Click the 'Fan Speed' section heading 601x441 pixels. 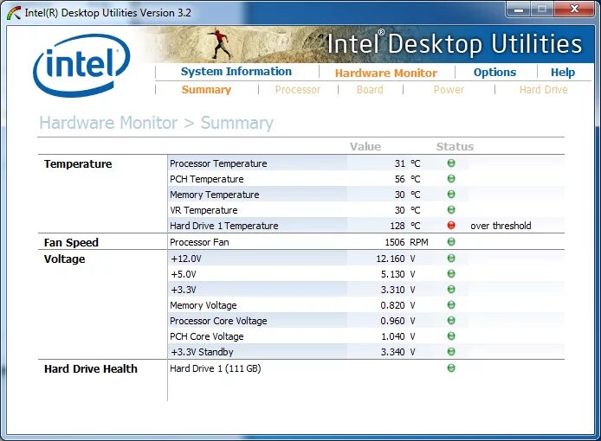[x=71, y=243]
